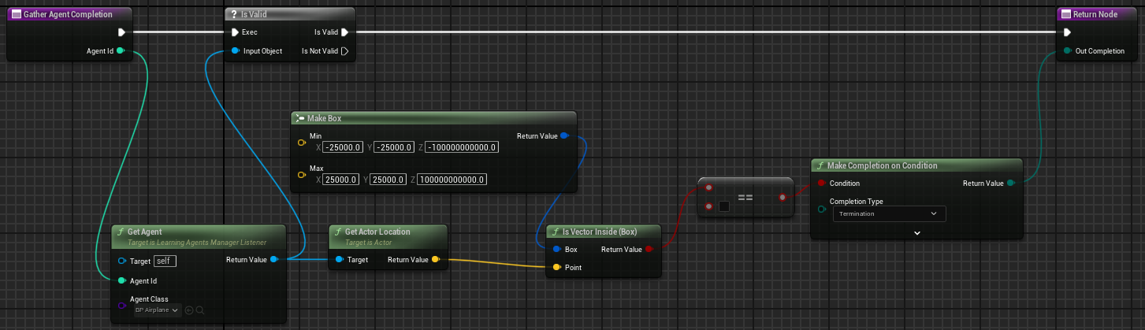Image resolution: width=1145 pixels, height=330 pixels.
Task: Click Get Actor Location Return Value pin
Action: pyautogui.click(x=436, y=260)
